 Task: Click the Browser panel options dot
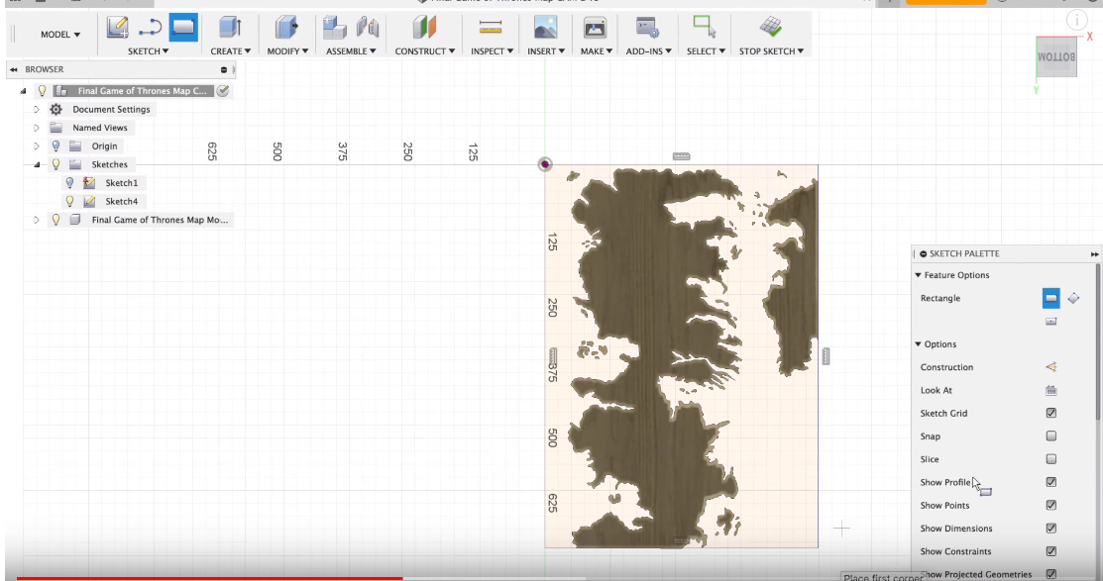[x=224, y=69]
